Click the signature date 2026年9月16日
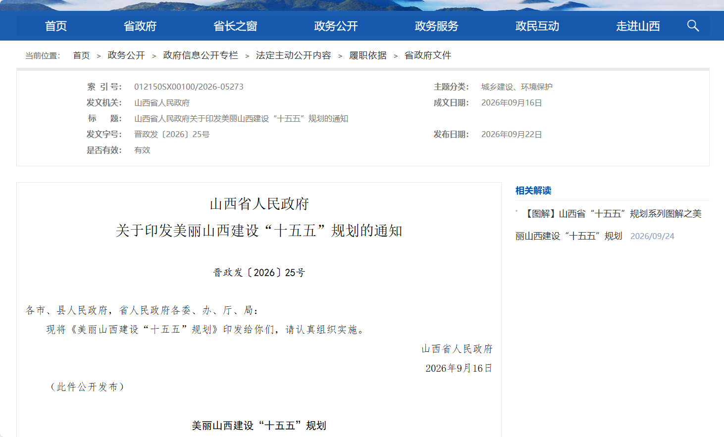Viewport: 724px width, 437px height. (459, 368)
